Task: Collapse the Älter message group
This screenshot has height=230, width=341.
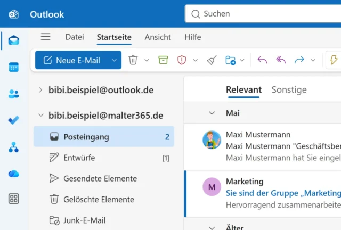Action: coord(212,227)
